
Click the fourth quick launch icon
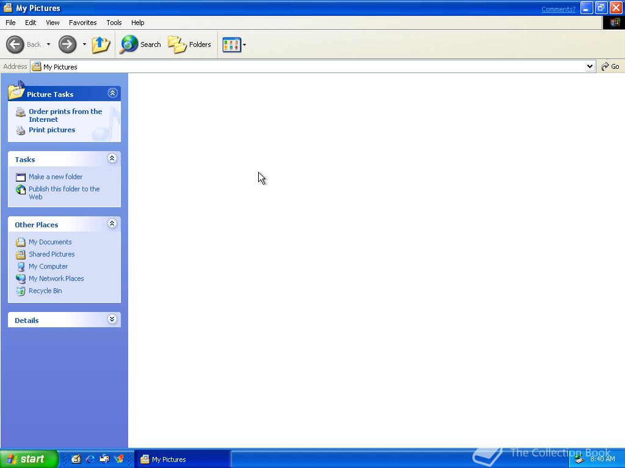(119, 459)
